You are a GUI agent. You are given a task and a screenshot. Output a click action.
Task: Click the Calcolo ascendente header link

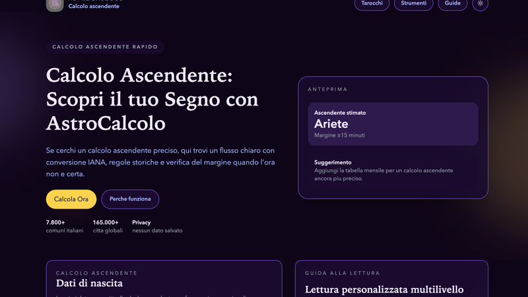(x=94, y=6)
